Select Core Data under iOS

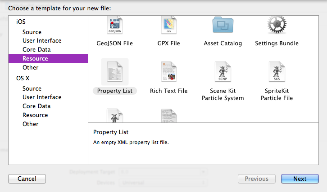tap(36, 49)
